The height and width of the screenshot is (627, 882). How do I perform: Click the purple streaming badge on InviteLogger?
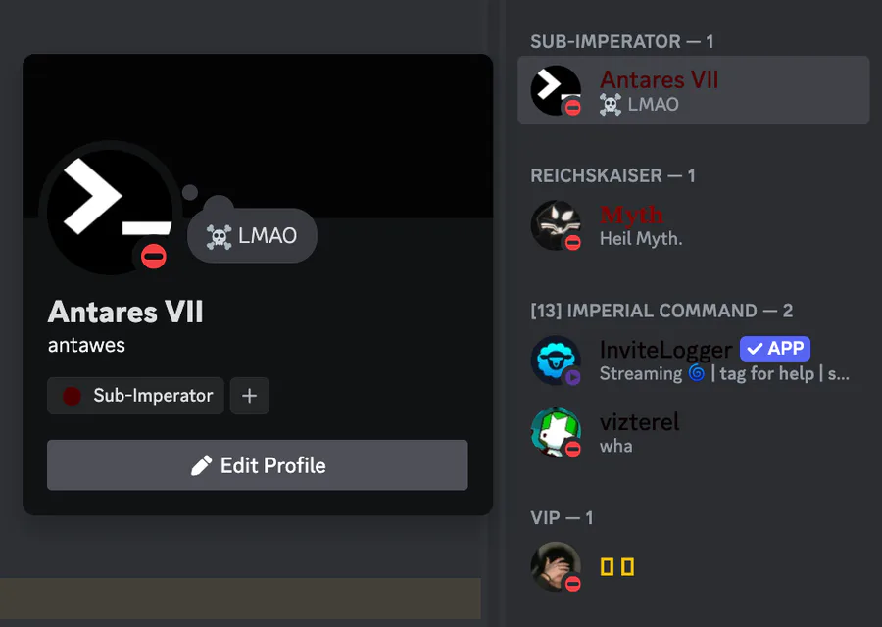pos(572,377)
